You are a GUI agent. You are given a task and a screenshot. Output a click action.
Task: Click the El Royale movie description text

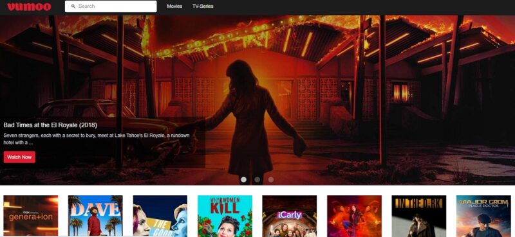pos(97,139)
